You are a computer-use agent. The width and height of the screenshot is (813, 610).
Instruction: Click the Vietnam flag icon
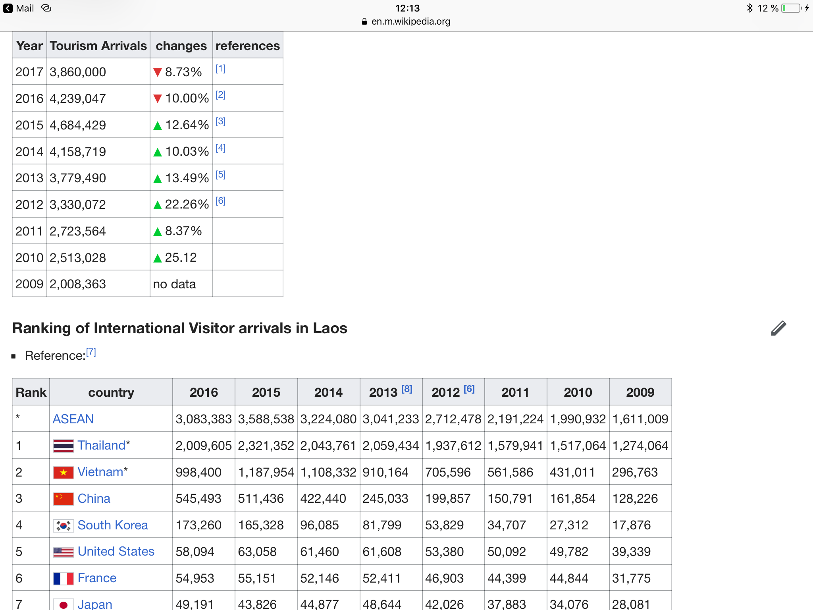click(64, 472)
